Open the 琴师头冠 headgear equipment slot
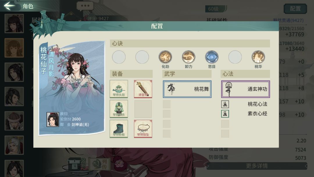 [x=119, y=89]
